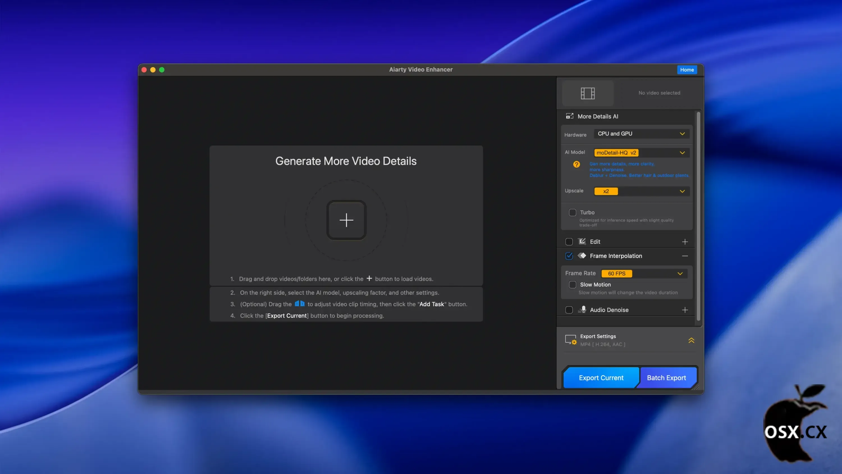
Task: Open the Upscale x2 dropdown
Action: 641,191
